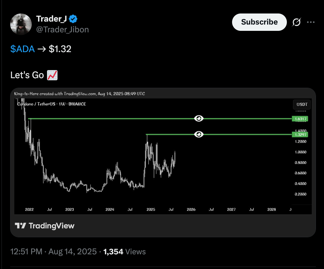Click the green 1.6317 price marker swatch
This screenshot has width=324, height=269.
300,119
